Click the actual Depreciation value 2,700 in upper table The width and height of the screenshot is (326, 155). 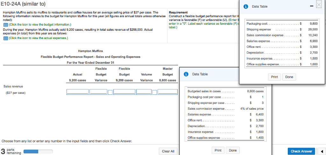coord(314,53)
